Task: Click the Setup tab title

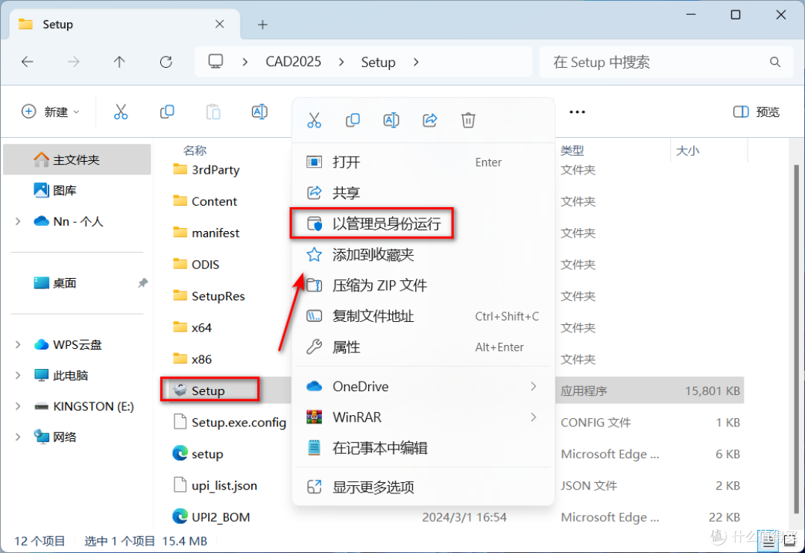Action: tap(57, 24)
